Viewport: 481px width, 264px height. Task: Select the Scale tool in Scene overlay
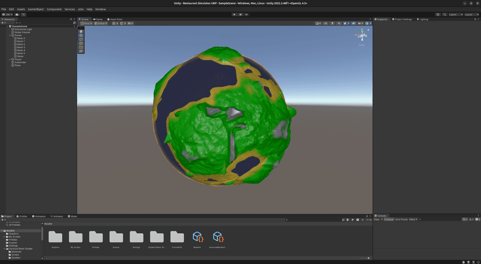[x=81, y=43]
